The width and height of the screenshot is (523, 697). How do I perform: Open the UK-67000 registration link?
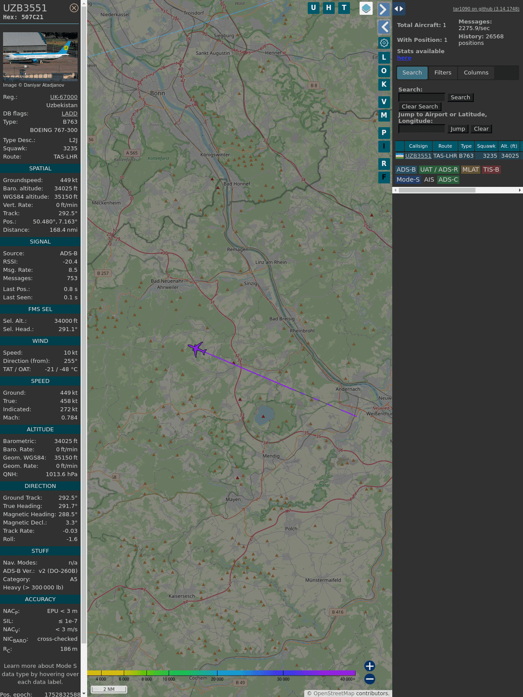click(64, 97)
